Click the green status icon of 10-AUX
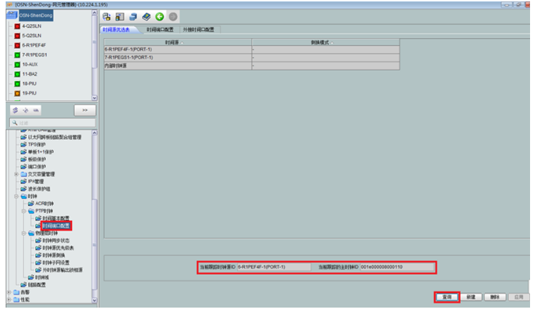535x309 pixels. pos(17,64)
